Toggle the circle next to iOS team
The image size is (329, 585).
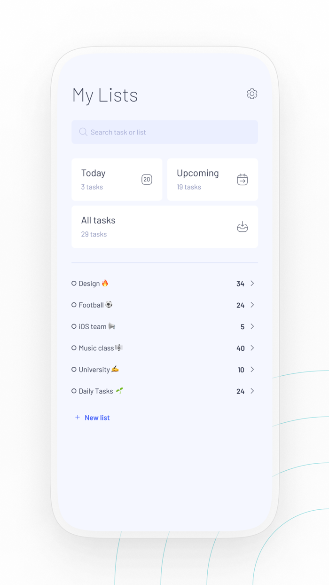(x=74, y=326)
